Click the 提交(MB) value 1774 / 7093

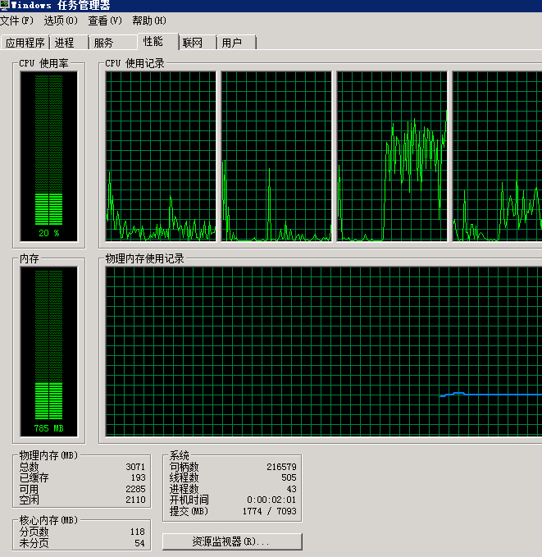pyautogui.click(x=269, y=511)
